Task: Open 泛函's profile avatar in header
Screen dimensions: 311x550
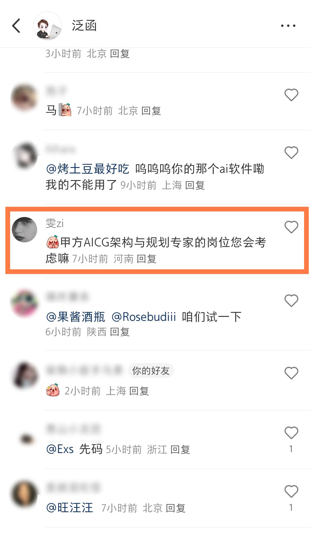Action: 48,26
